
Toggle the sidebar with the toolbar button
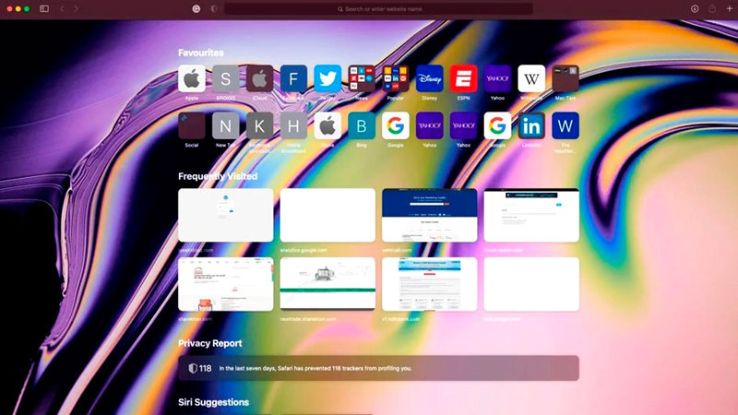point(44,8)
